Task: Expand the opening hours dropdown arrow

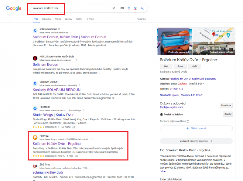Action: tap(203, 84)
